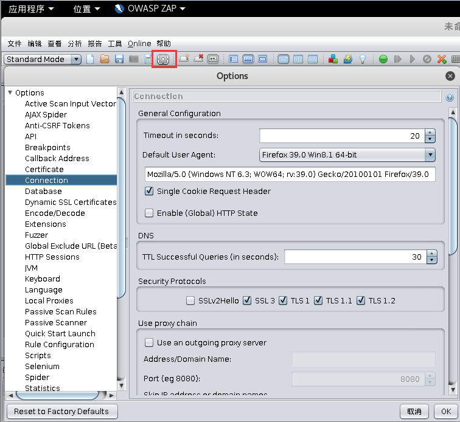Click the Step breakpoint icon
This screenshot has width=460, height=422.
(x=398, y=59)
